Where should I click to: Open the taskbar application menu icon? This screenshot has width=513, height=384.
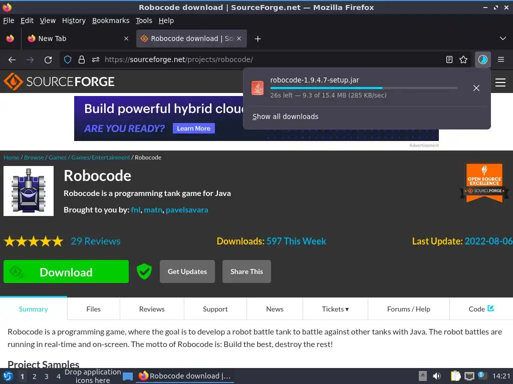tap(8, 376)
